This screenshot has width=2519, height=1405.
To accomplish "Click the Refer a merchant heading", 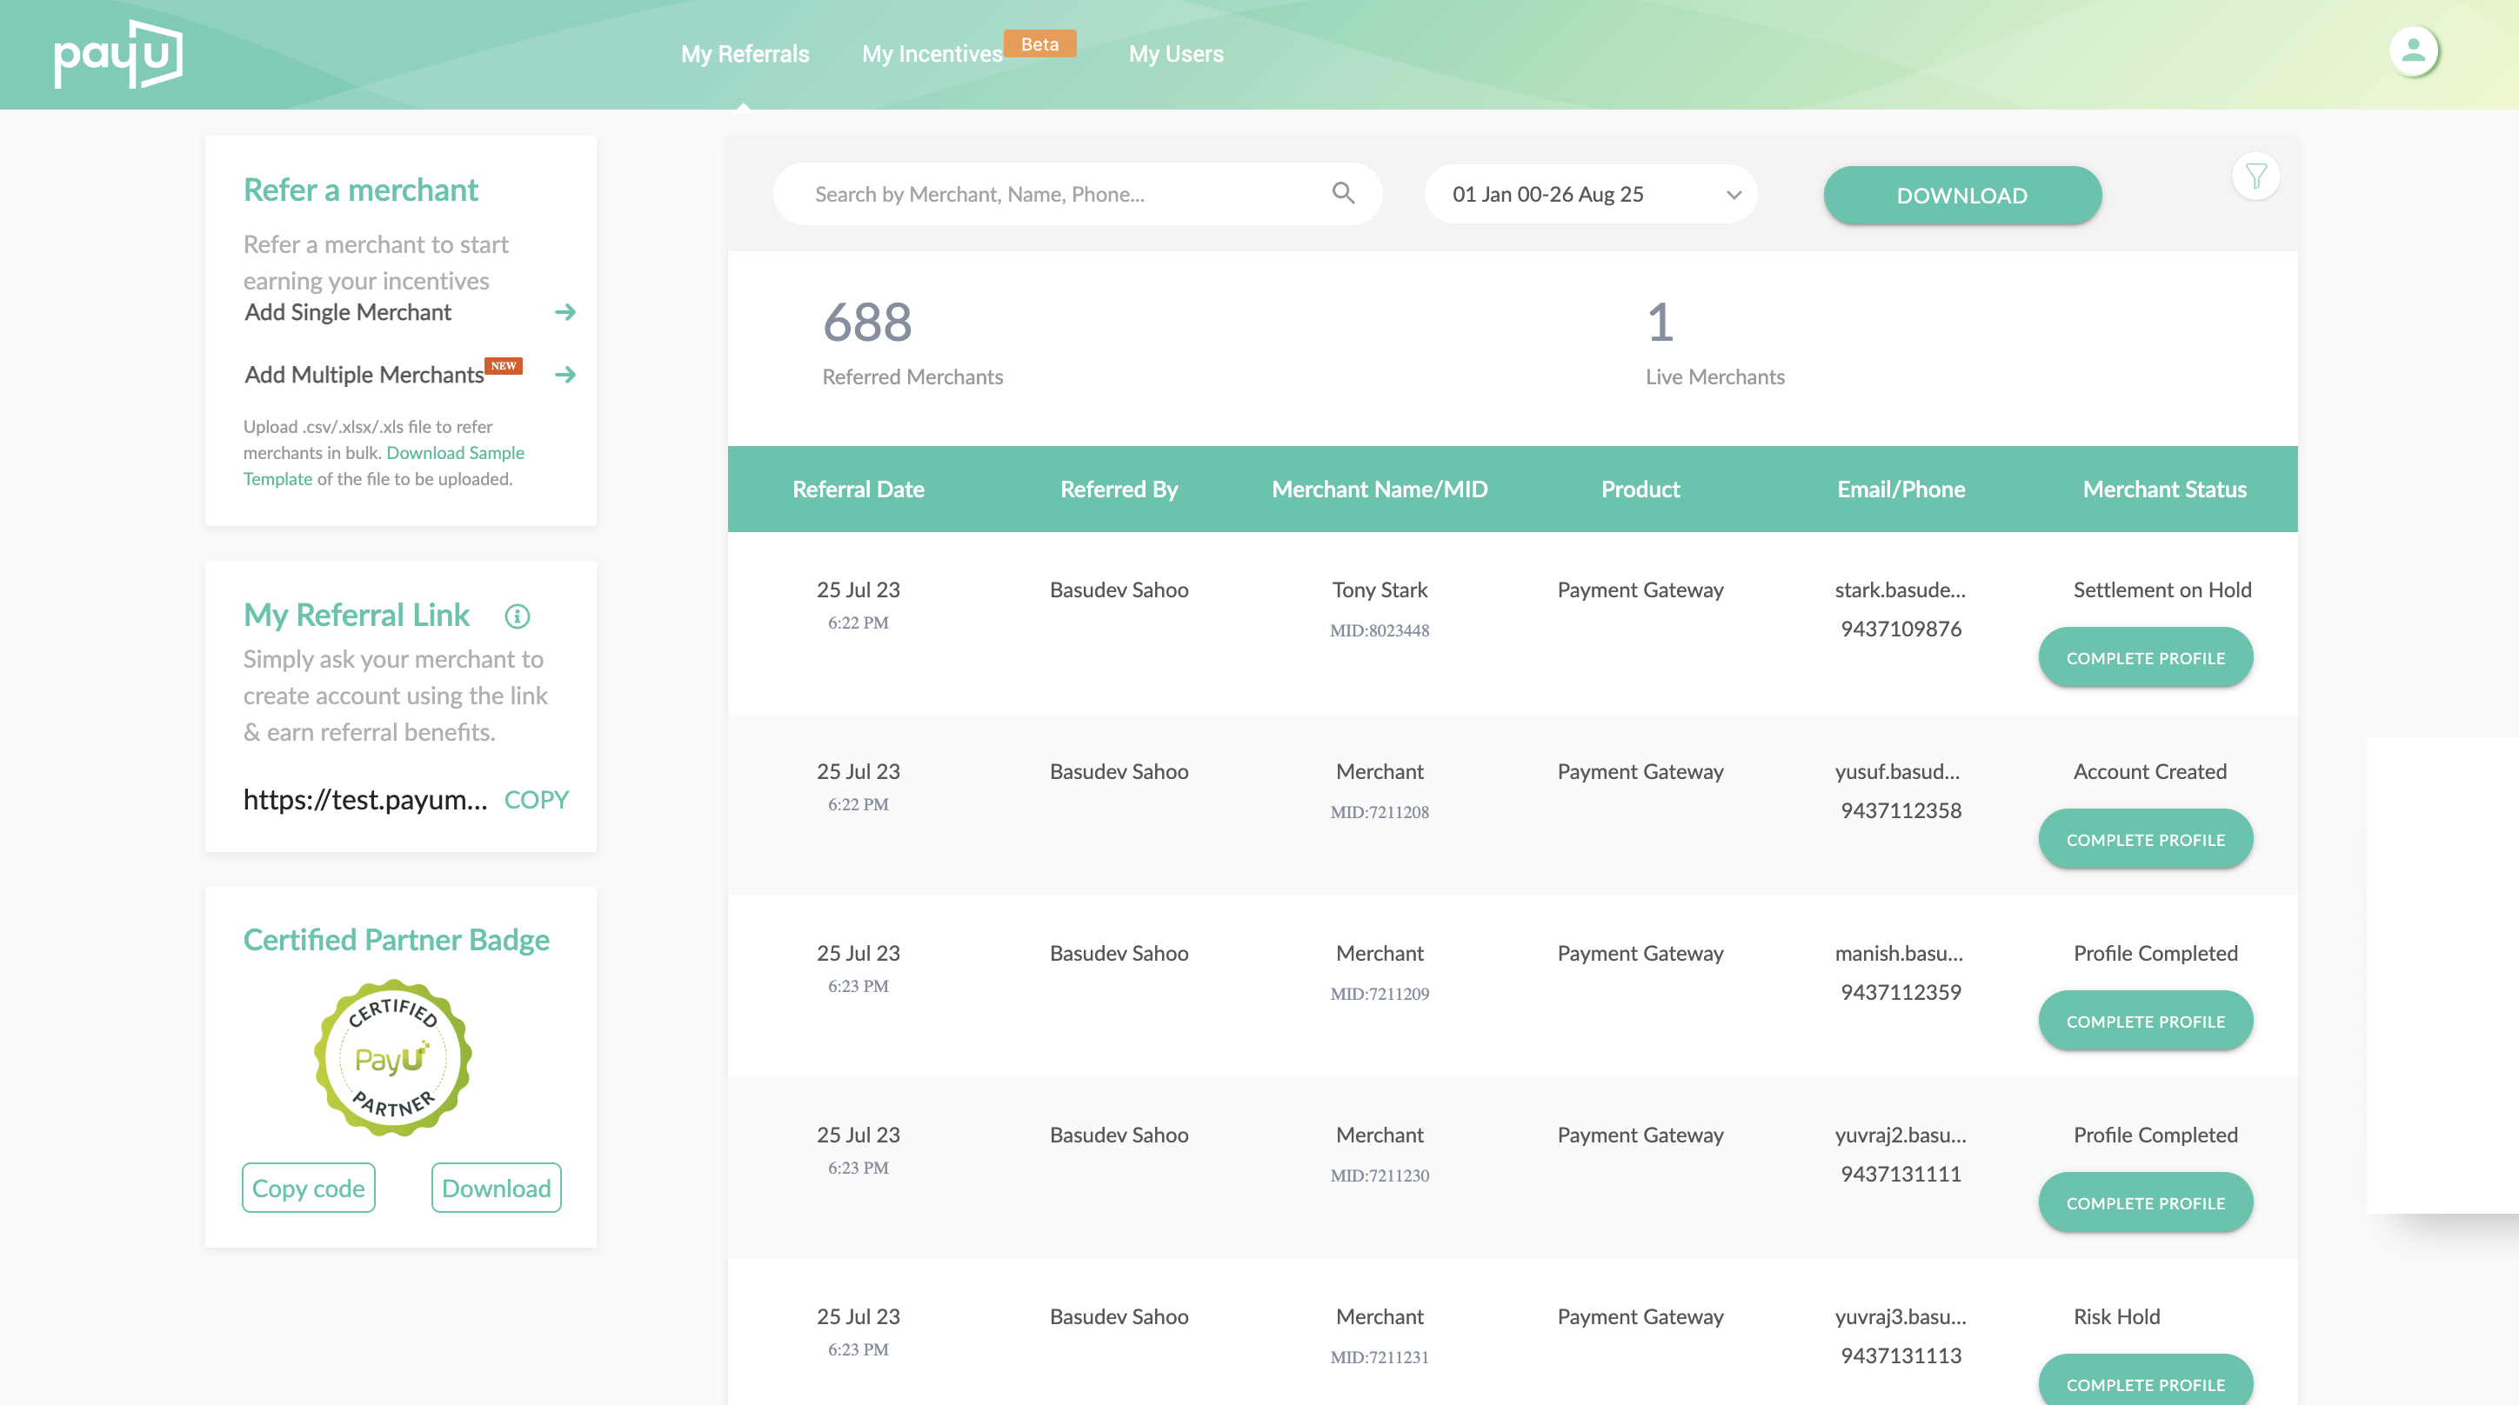I will pos(361,190).
